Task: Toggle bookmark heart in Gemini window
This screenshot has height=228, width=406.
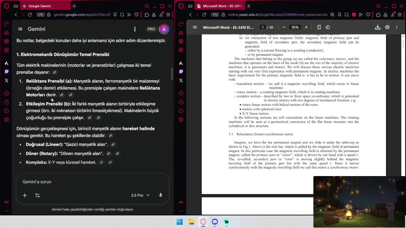Action: [136, 15]
